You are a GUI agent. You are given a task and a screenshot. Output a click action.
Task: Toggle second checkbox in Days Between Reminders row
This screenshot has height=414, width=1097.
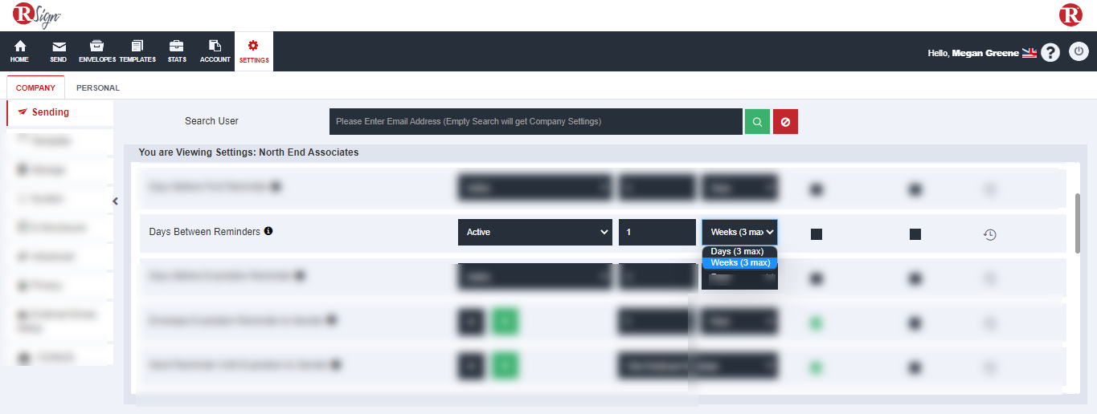[x=915, y=234]
